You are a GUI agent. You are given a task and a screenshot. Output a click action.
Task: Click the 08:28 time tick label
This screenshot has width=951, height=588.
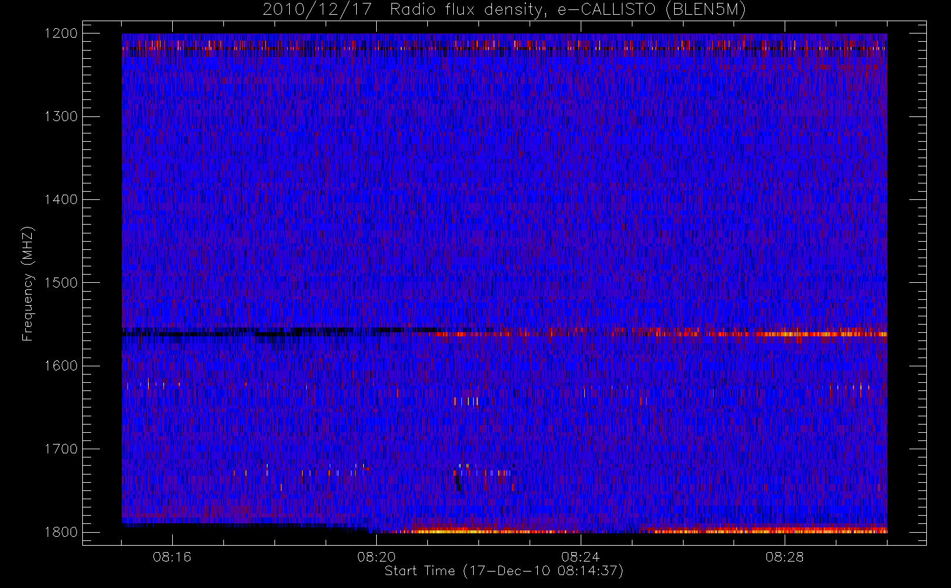pyautogui.click(x=785, y=557)
